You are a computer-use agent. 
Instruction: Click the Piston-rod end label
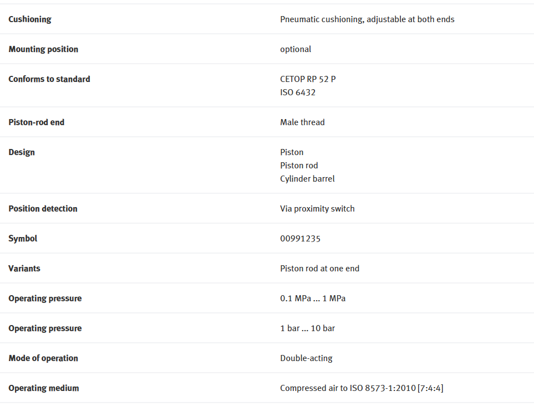point(37,122)
